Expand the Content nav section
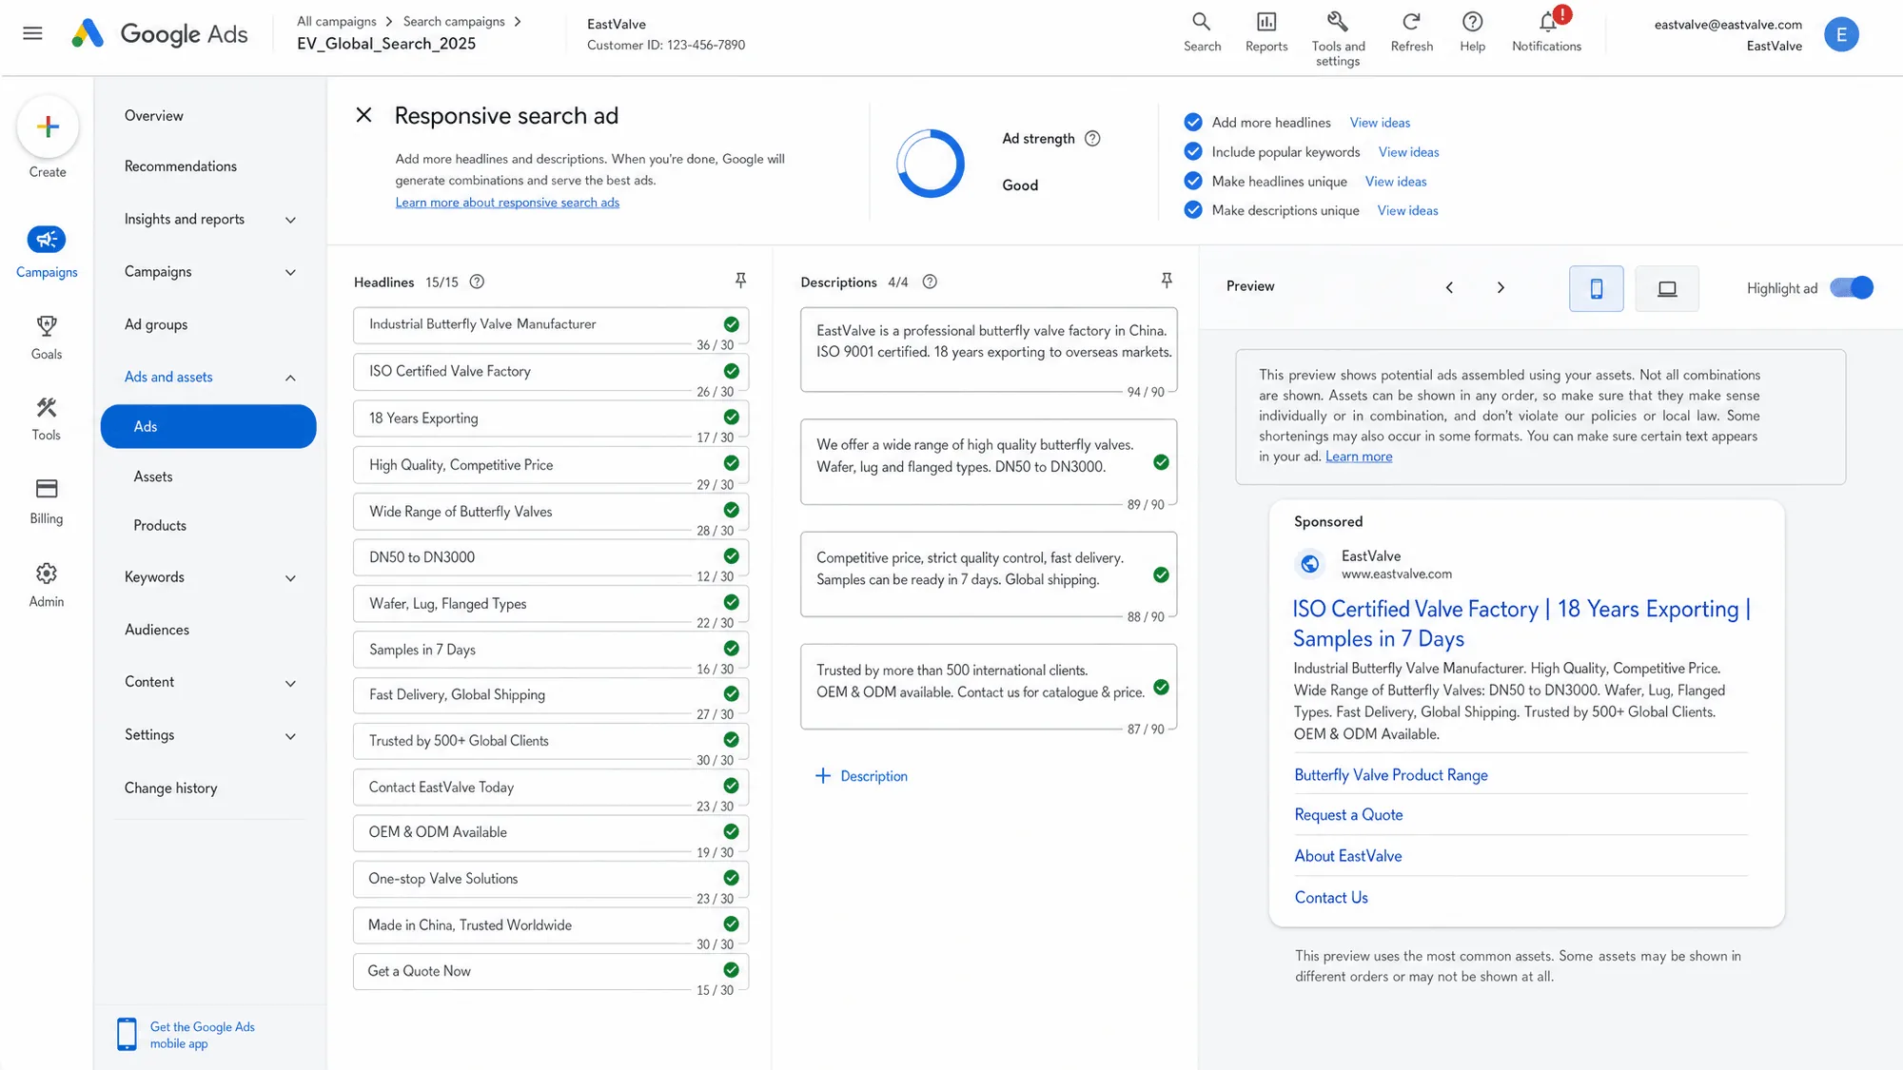The image size is (1903, 1070). point(291,683)
